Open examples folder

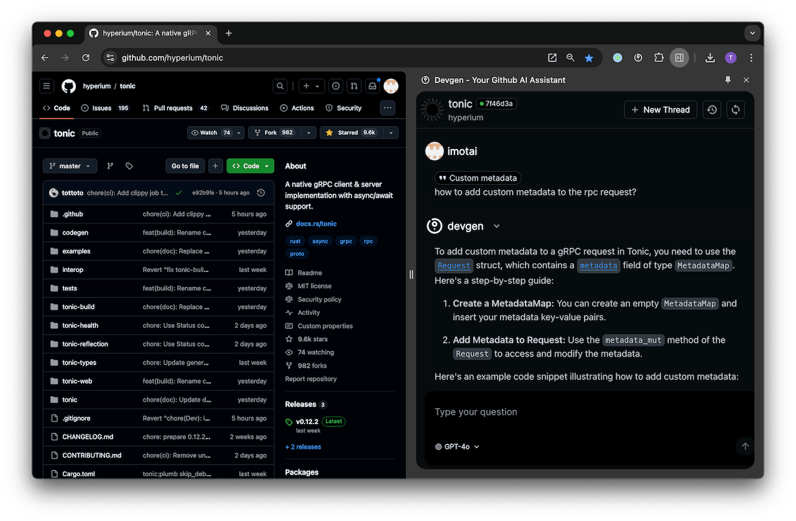(76, 251)
